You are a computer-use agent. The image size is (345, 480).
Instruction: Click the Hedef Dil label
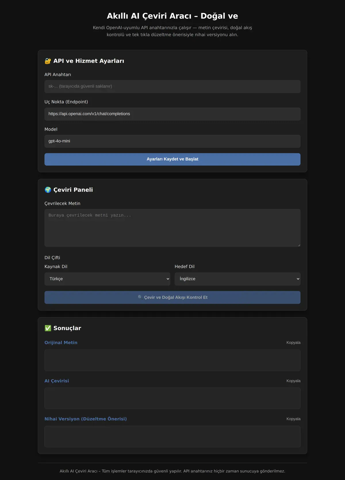tap(185, 267)
